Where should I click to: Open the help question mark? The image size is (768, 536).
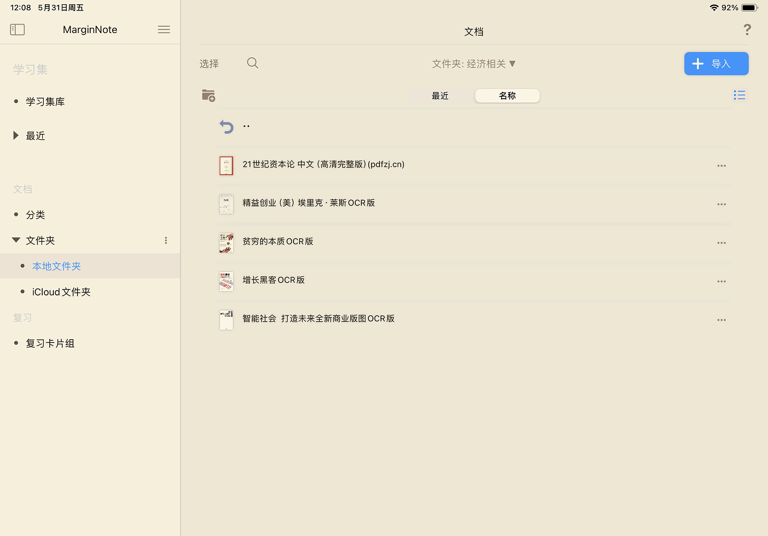coord(747,30)
